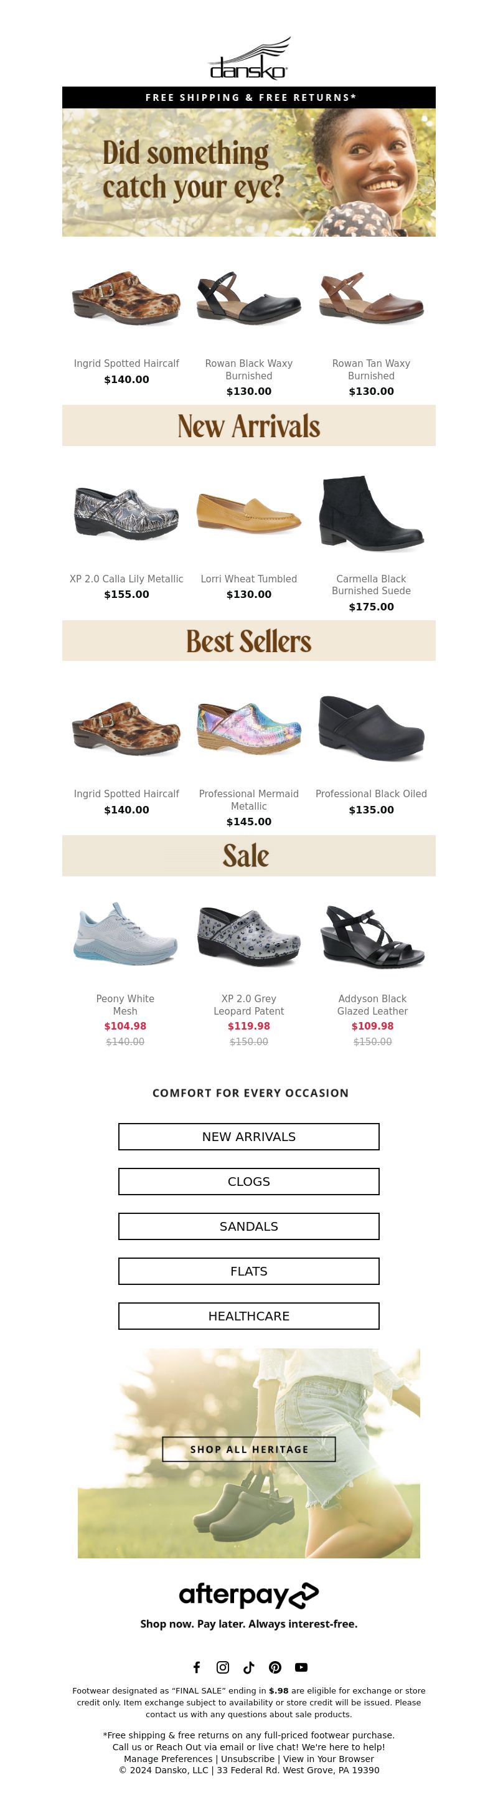Open the Instagram social icon
The image size is (498, 1810).
(x=223, y=1667)
